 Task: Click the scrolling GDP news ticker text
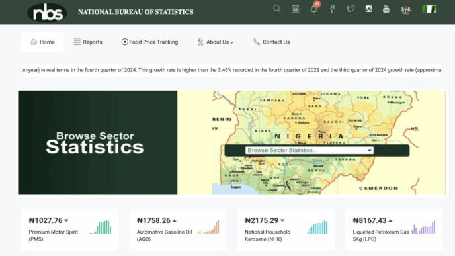coord(231,70)
